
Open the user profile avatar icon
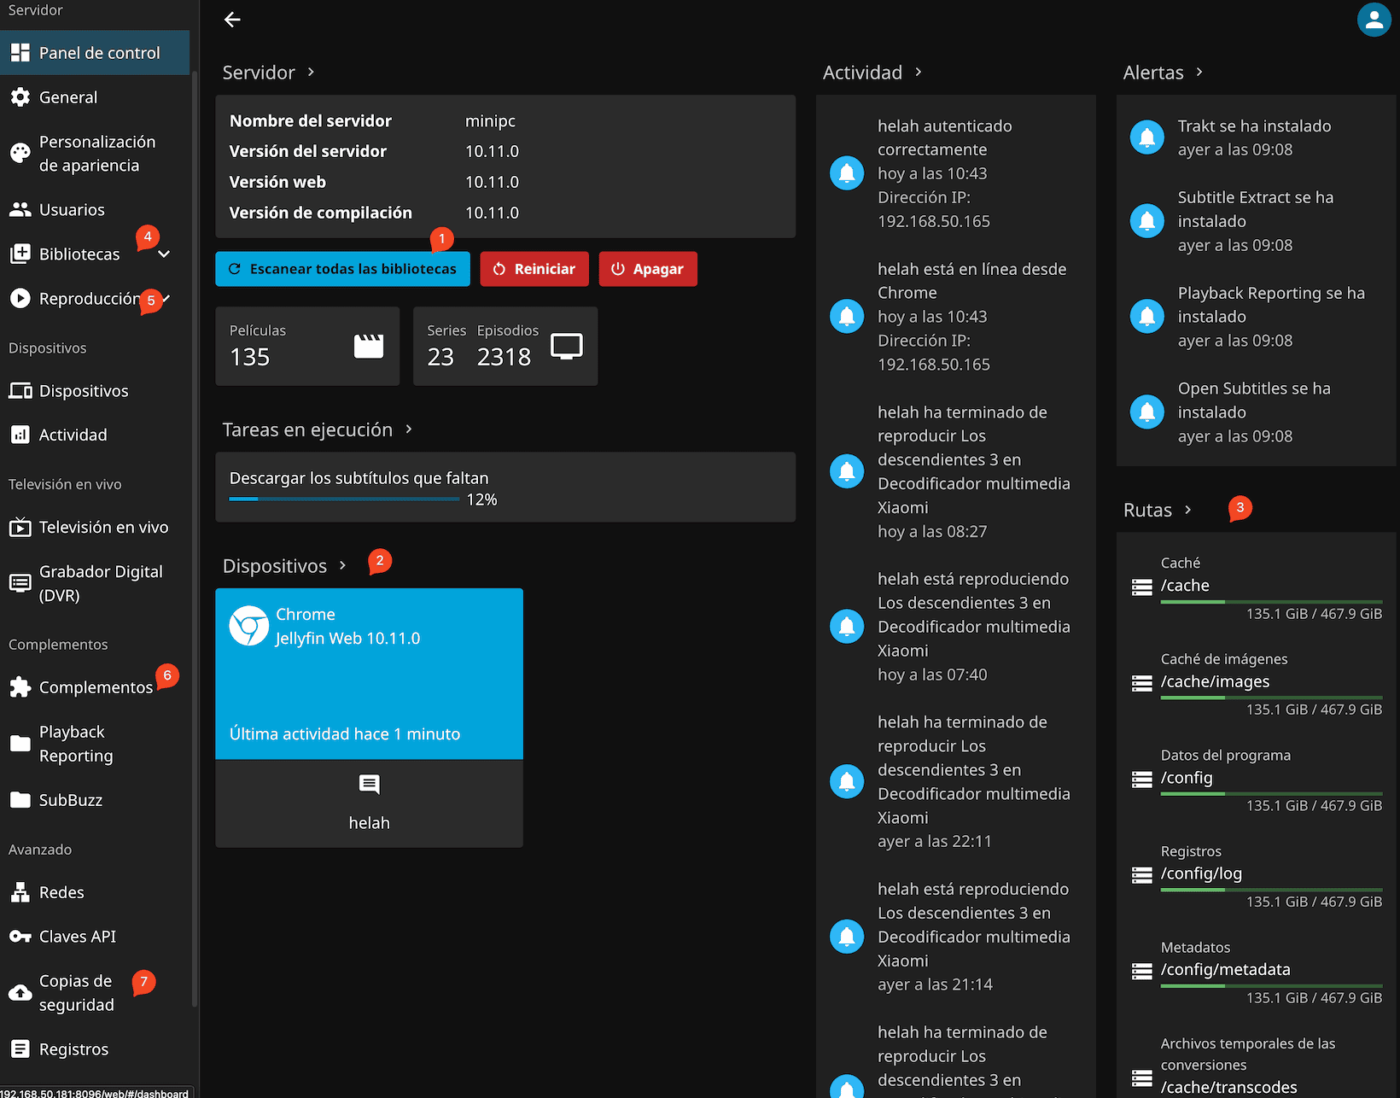pos(1374,20)
